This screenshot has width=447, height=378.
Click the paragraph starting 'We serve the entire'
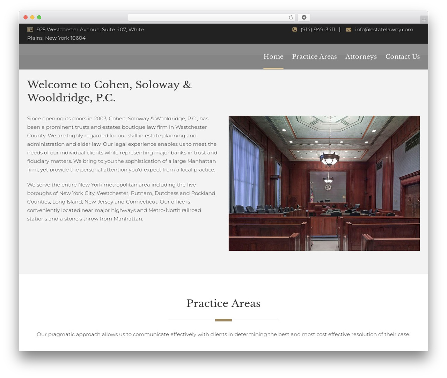tap(121, 202)
